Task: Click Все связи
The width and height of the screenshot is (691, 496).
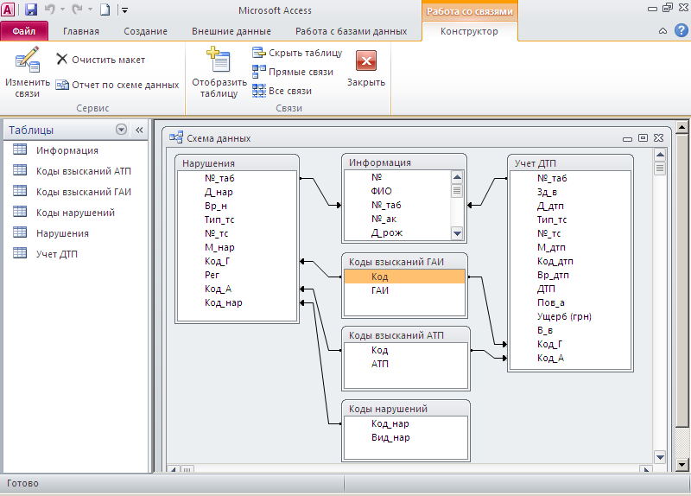Action: coord(282,91)
